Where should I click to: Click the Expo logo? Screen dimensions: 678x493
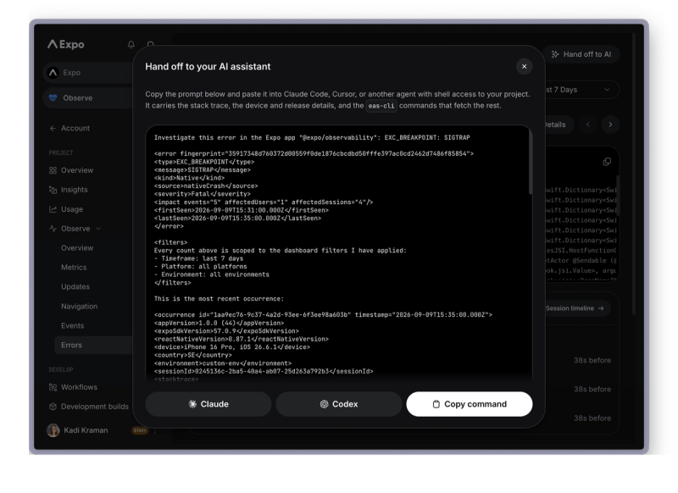pos(66,45)
